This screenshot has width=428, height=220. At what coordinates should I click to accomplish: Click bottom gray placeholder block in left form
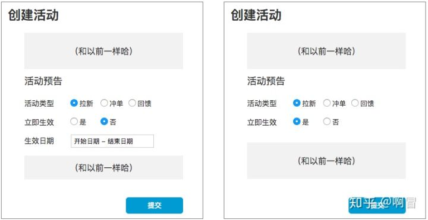[103, 167]
